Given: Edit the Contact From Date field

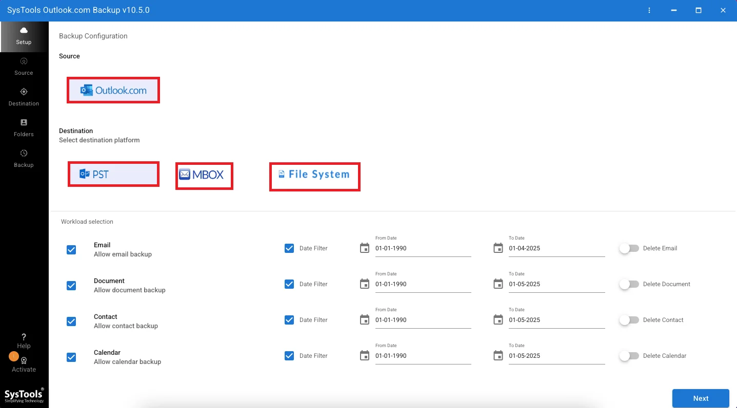Looking at the screenshot, I should (423, 320).
